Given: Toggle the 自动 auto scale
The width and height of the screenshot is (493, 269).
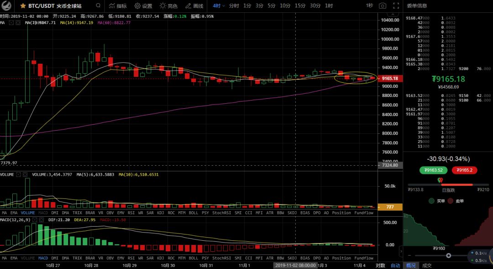Looking at the screenshot, I should click(x=395, y=265).
